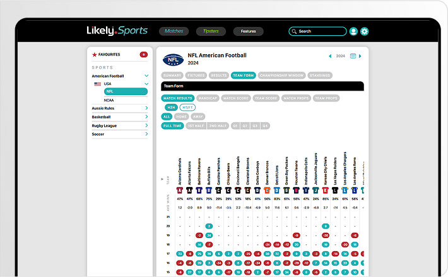
Task: Select Kansas City Chiefs jersey icon
Action: pos(326,190)
